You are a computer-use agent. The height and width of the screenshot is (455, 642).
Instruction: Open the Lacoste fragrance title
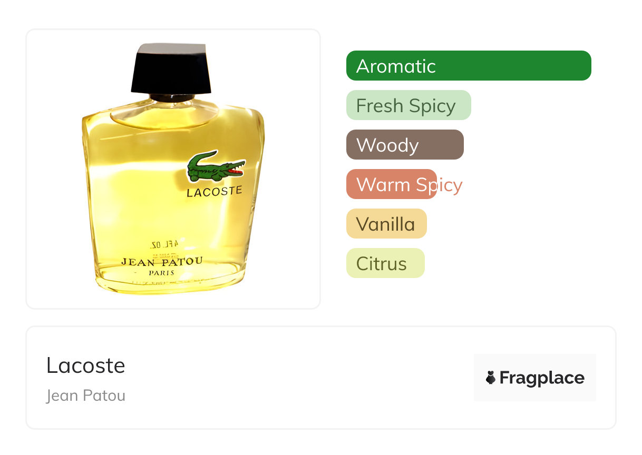point(86,365)
